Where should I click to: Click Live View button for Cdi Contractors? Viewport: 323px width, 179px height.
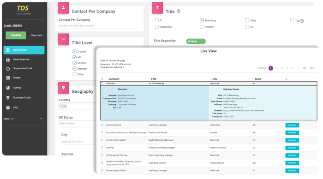tap(292, 125)
